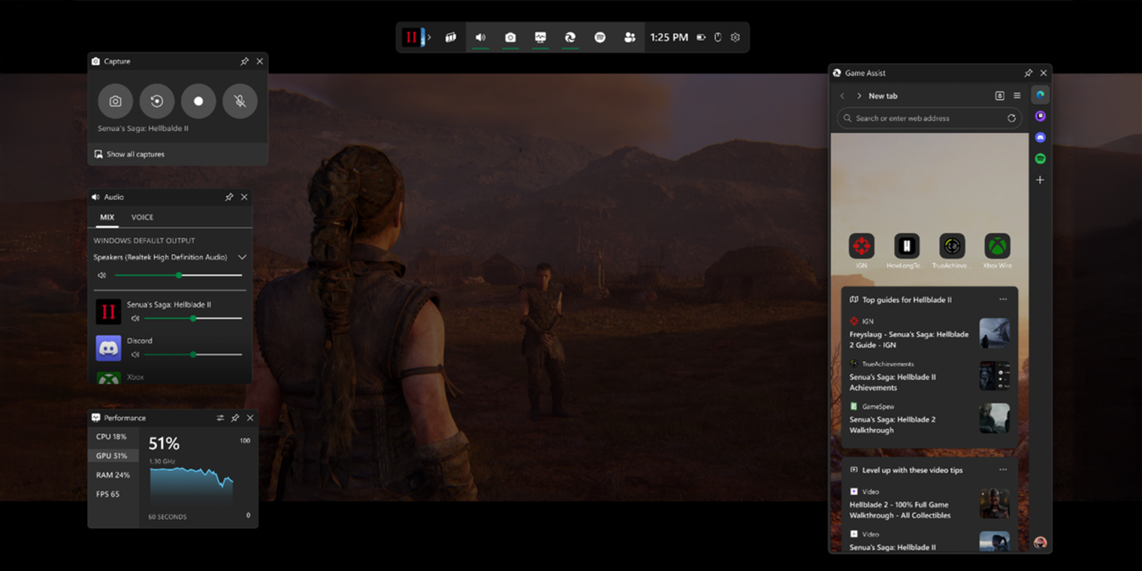Start recording in the Capture widget
The image size is (1142, 571).
[198, 101]
